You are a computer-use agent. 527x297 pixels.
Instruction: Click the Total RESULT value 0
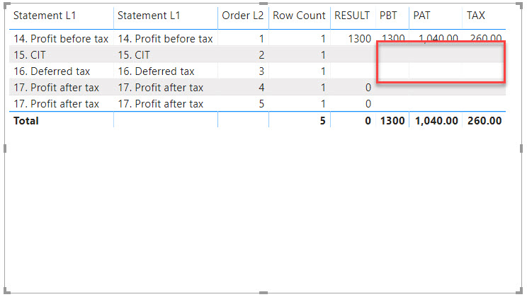[x=368, y=121]
